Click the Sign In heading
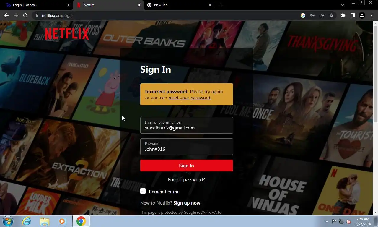The height and width of the screenshot is (227, 378). click(155, 70)
